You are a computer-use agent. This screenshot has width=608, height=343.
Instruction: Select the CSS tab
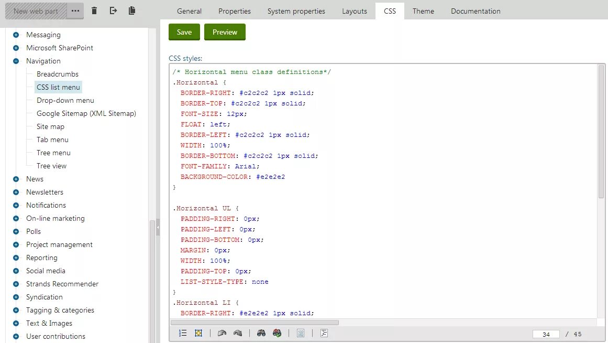(390, 11)
